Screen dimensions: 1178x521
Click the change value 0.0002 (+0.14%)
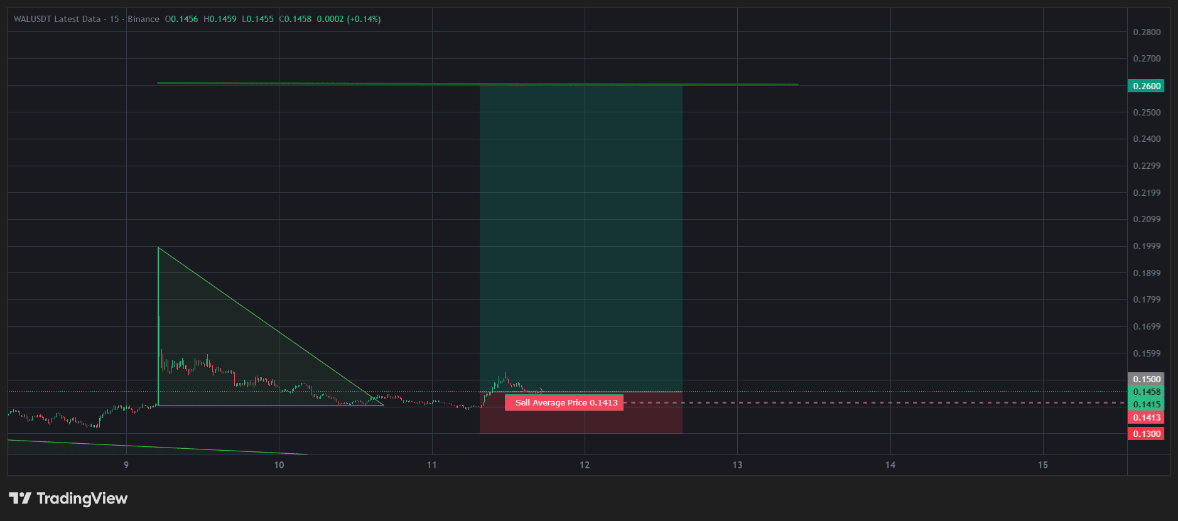point(349,19)
